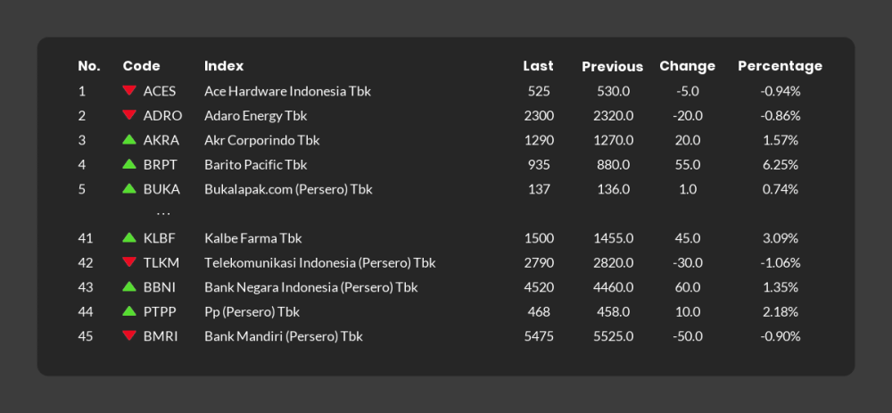This screenshot has height=413, width=892.
Task: Click the red down arrow beside ADRO
Action: coord(129,115)
